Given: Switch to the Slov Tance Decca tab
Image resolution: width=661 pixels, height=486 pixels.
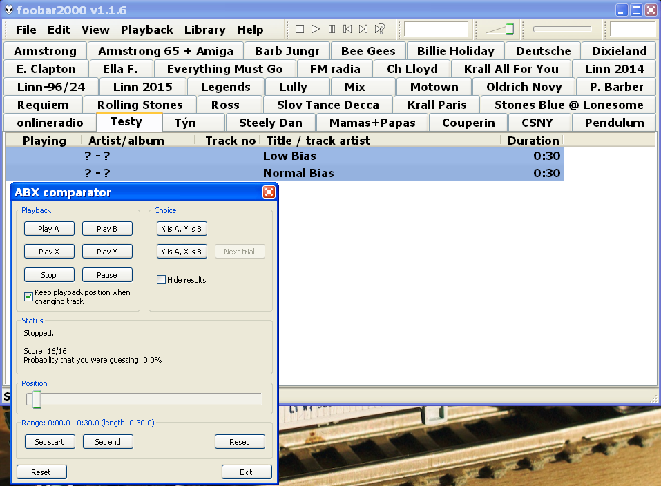Looking at the screenshot, I should click(x=327, y=105).
